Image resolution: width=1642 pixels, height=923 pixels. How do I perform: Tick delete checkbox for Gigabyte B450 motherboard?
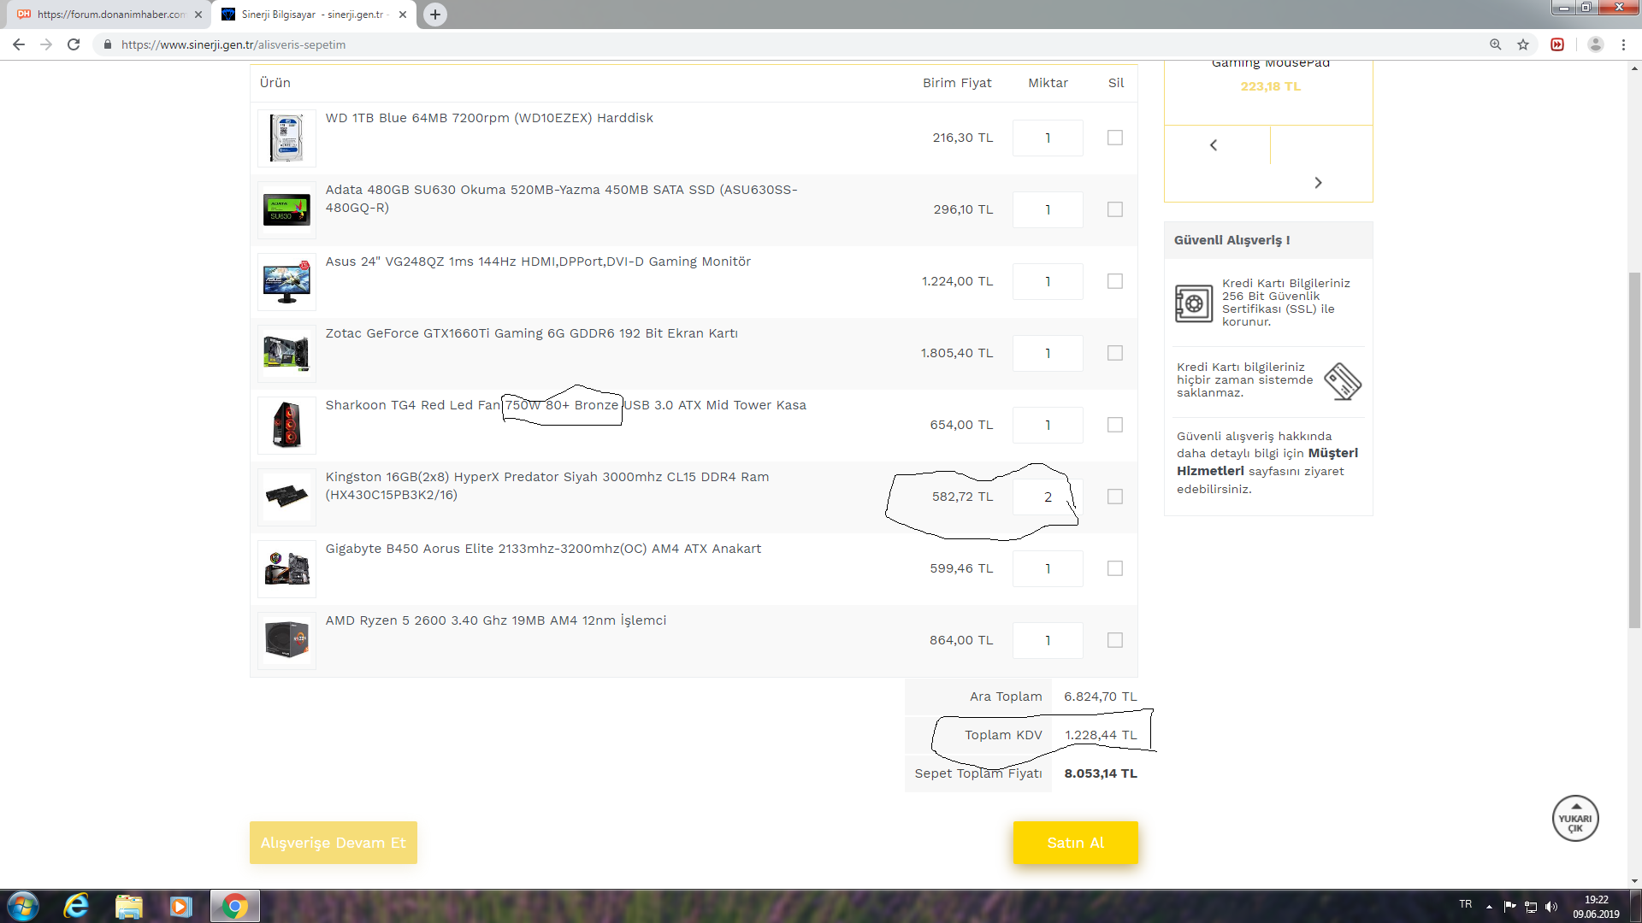pyautogui.click(x=1115, y=568)
